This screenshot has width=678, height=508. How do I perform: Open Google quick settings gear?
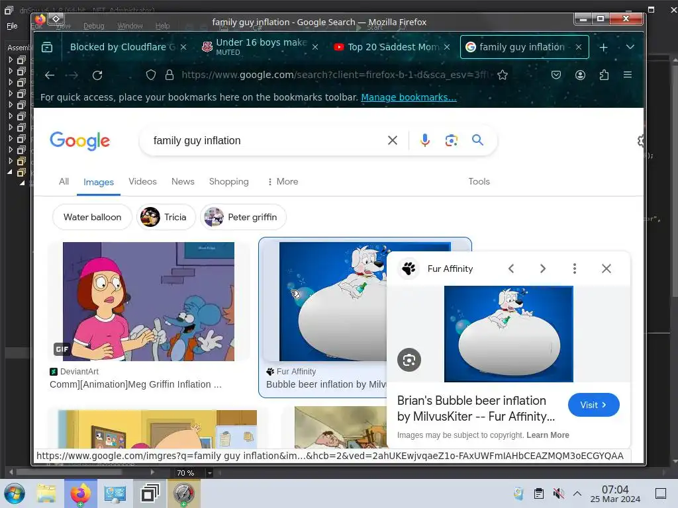coord(640,140)
